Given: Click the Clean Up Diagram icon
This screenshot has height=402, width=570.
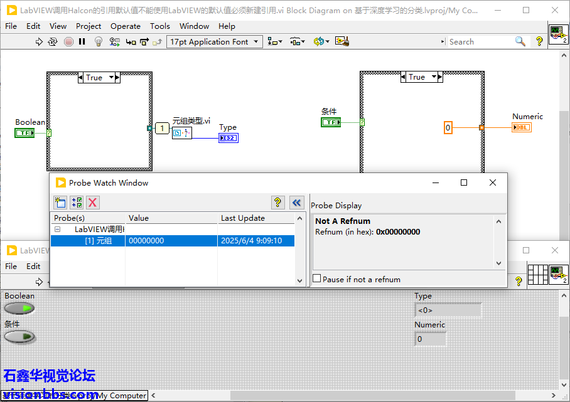Looking at the screenshot, I should [x=341, y=42].
